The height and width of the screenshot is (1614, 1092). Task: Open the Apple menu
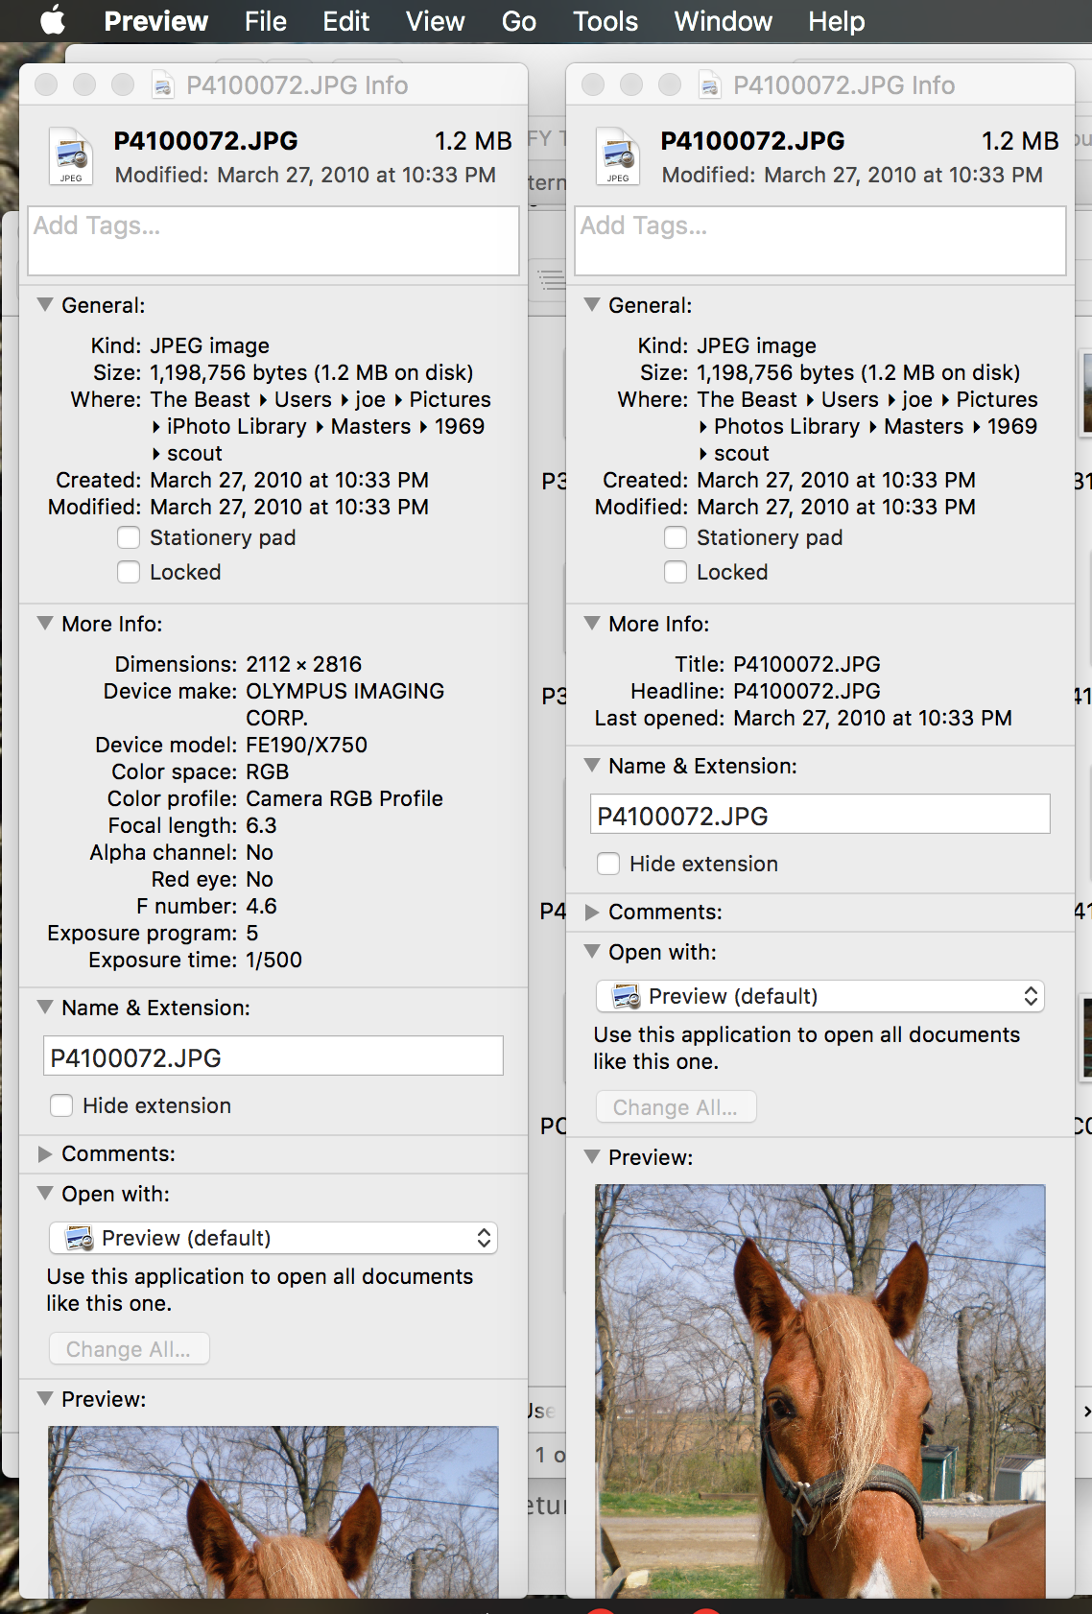(x=53, y=20)
